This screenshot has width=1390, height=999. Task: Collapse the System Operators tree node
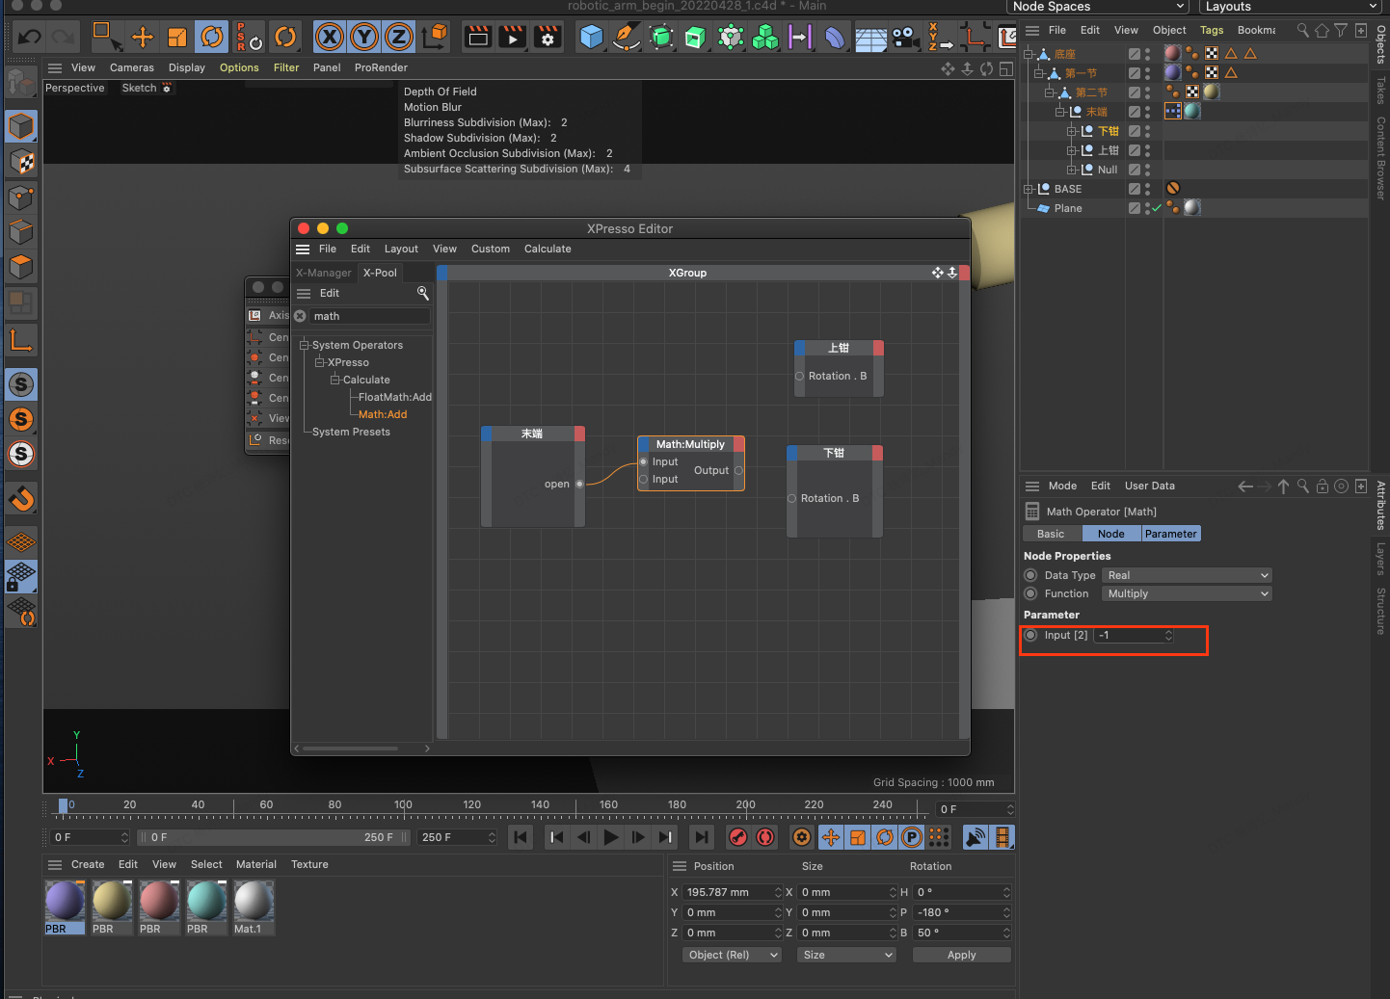(305, 345)
